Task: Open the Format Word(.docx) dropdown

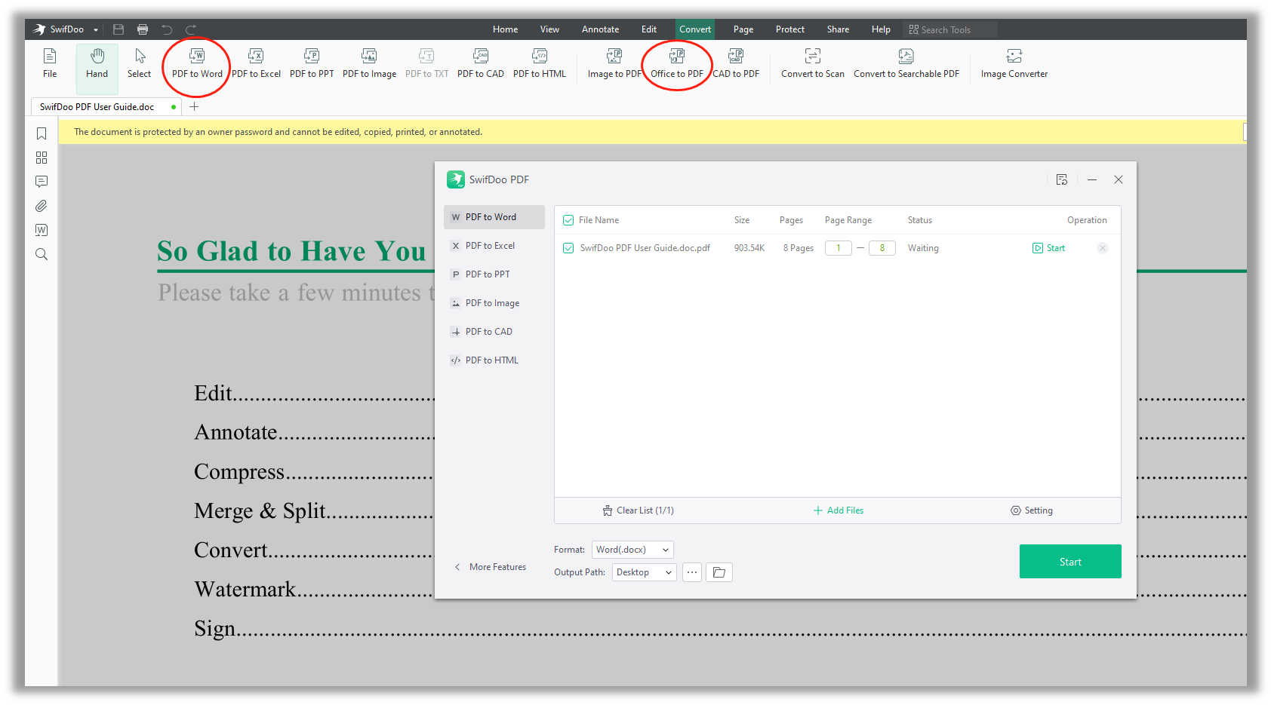Action: pos(632,550)
